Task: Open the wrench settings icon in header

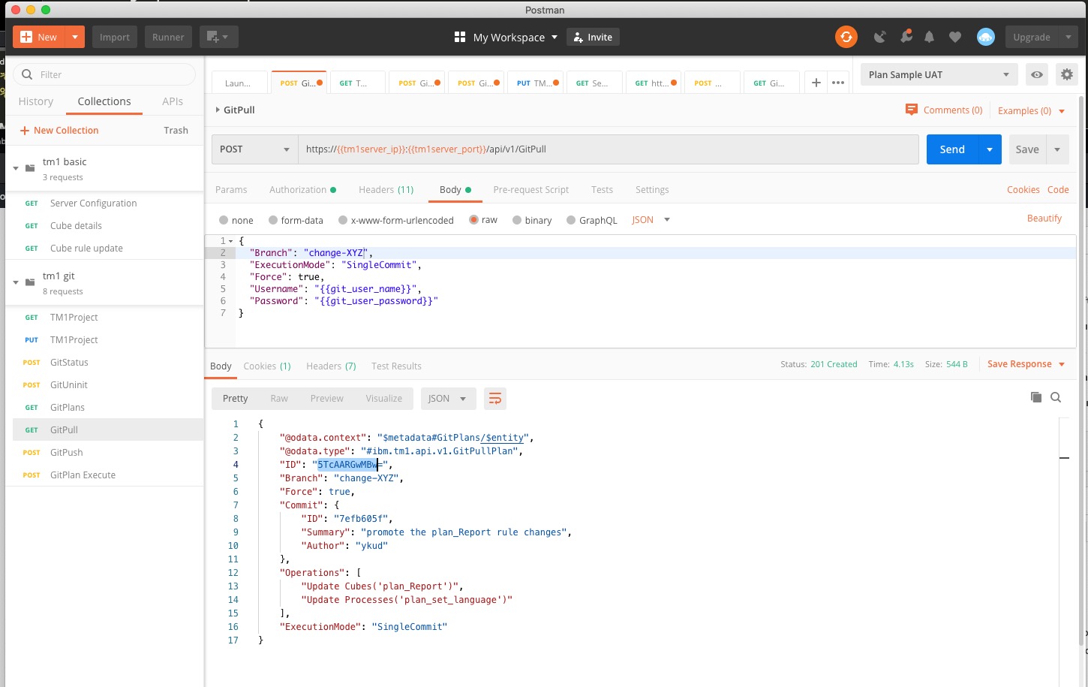Action: (x=906, y=37)
